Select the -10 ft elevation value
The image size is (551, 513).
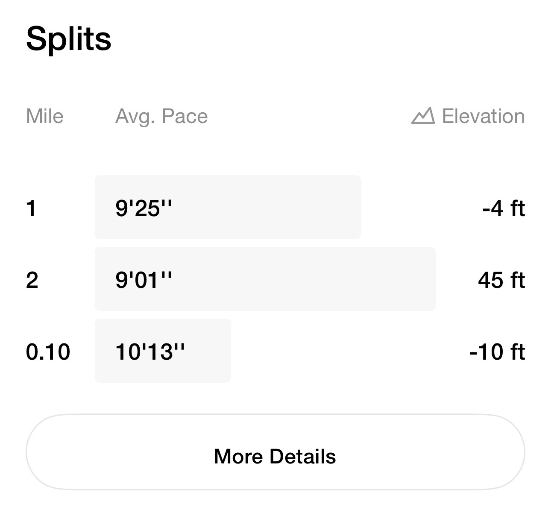point(497,352)
